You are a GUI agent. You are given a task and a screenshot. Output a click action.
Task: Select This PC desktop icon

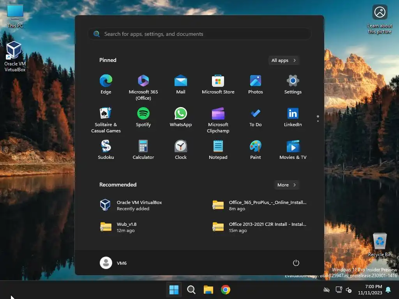click(15, 16)
